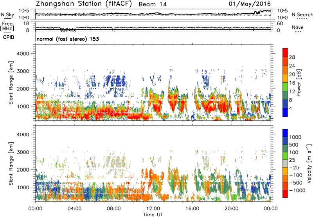Click the 20:00 time tick label
This screenshot has height=217, width=313.
pos(232,209)
